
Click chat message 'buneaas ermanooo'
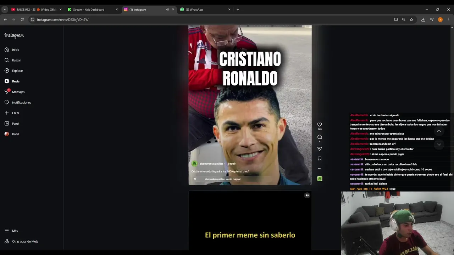click(x=377, y=159)
